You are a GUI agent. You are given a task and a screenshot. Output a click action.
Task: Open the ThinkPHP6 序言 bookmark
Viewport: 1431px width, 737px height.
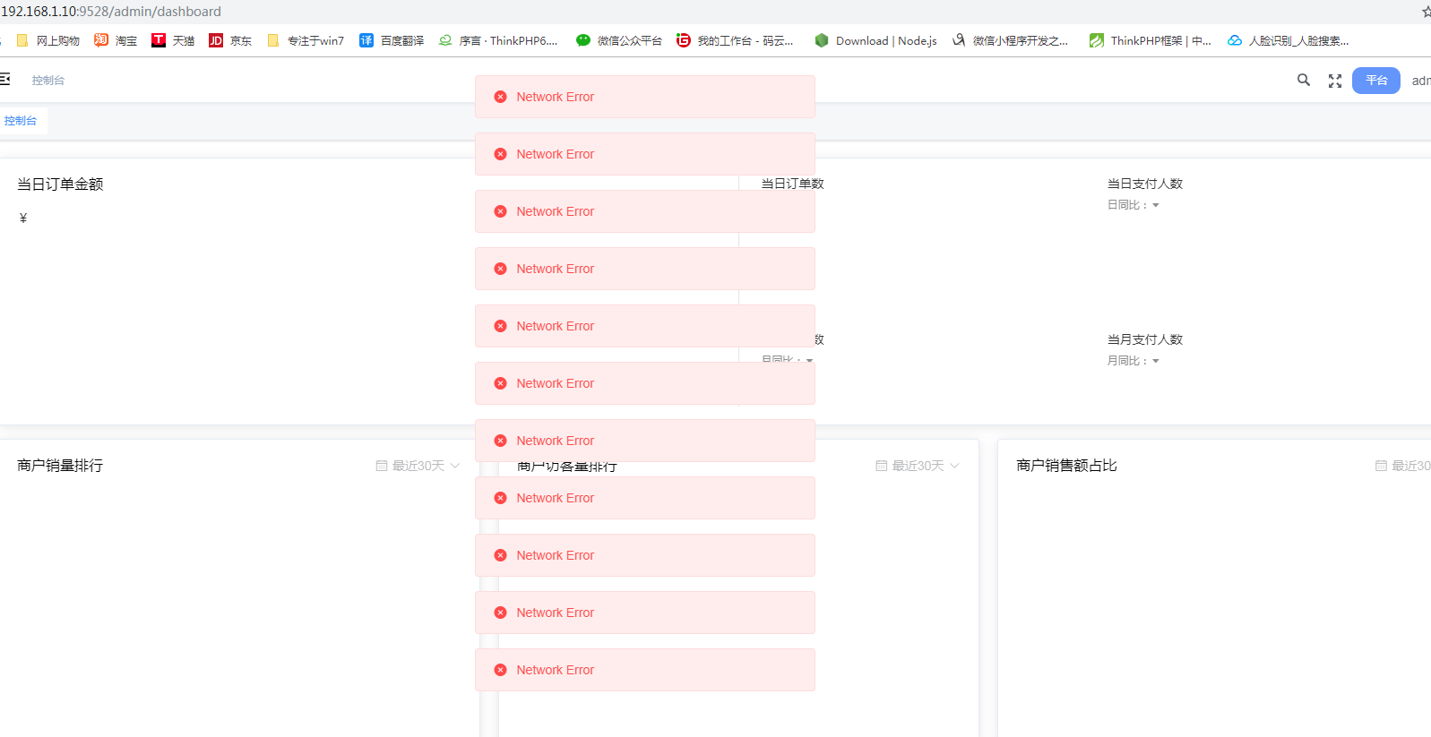coord(498,40)
